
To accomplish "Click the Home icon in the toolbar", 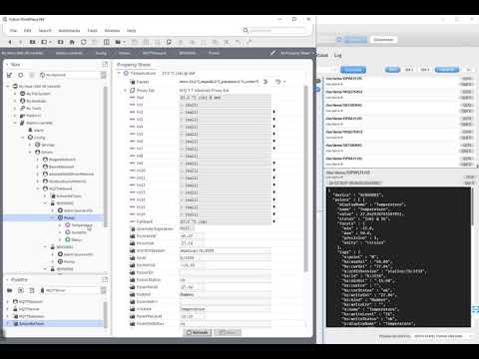I will point(72,42).
